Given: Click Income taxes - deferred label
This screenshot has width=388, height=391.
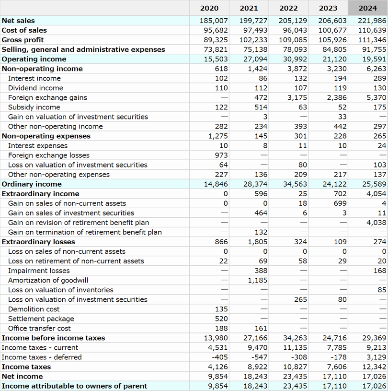Looking at the screenshot, I should pyautogui.click(x=42, y=357).
